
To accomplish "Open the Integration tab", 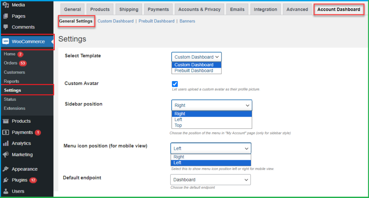I will click(265, 9).
